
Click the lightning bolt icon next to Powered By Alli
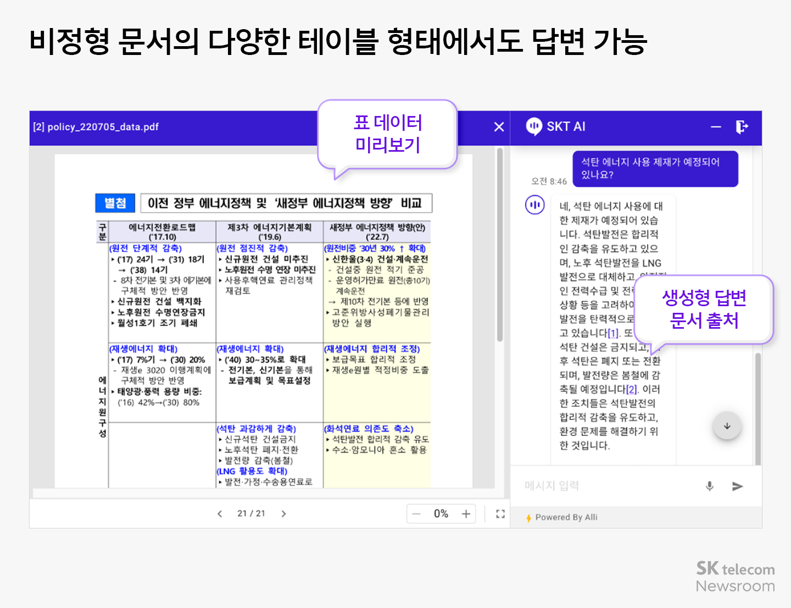coord(529,517)
